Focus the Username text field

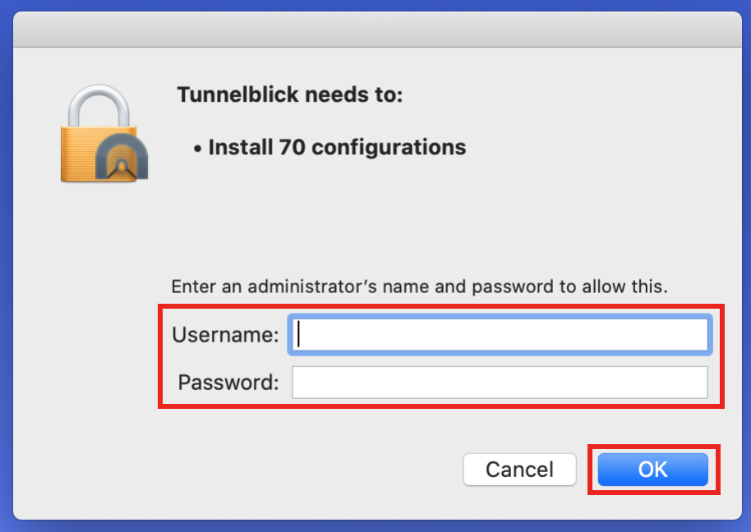point(500,334)
